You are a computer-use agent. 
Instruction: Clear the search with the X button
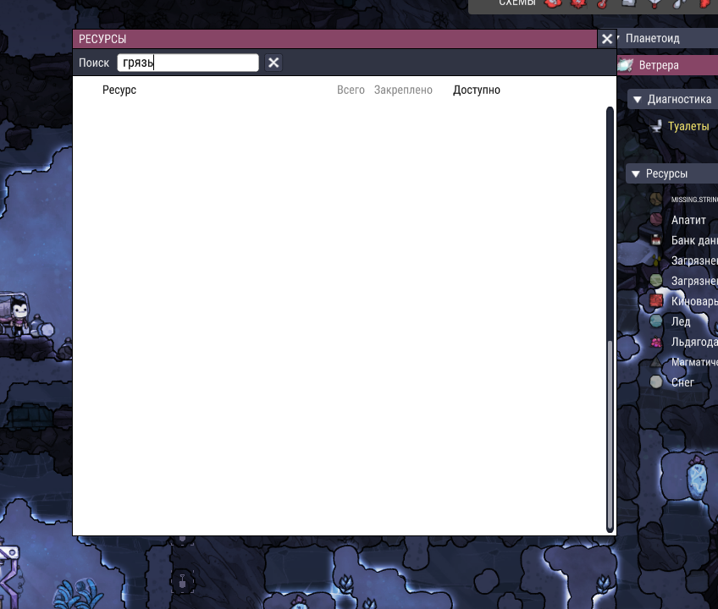273,63
